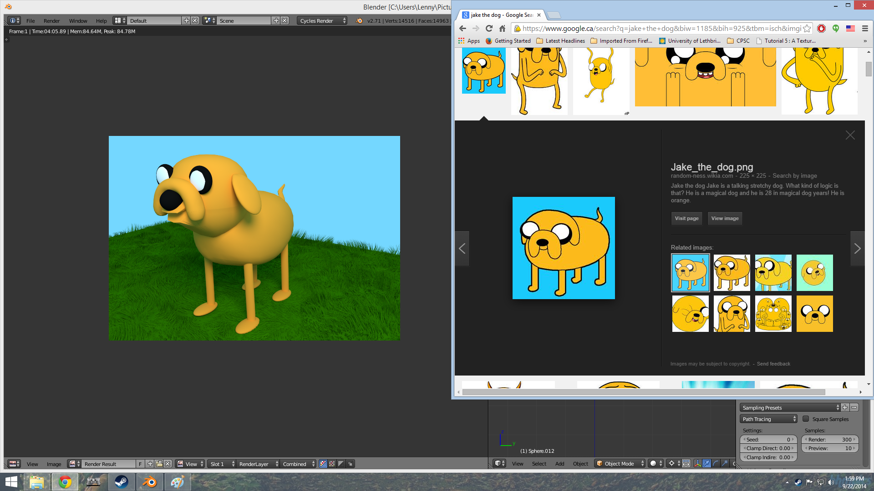
Task: Create new image with plus icon
Action: (150, 464)
